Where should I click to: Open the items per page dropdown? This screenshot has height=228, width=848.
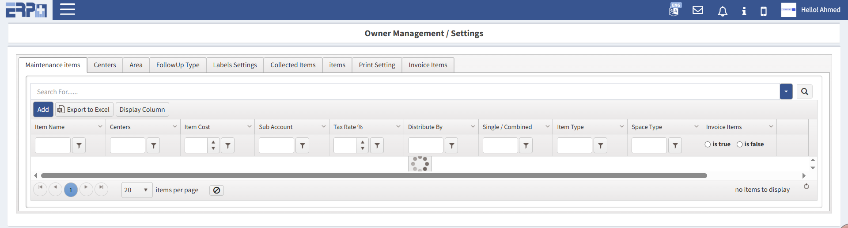pyautogui.click(x=145, y=190)
